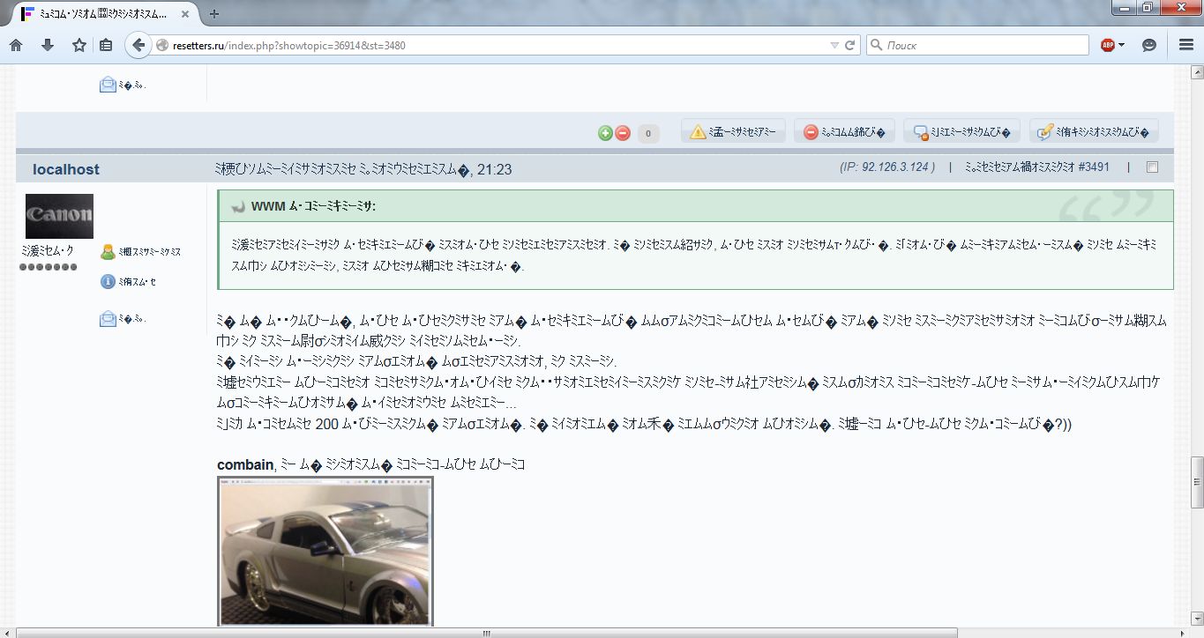Open the Firefox home page icon
The height and width of the screenshot is (638, 1204).
click(x=16, y=45)
